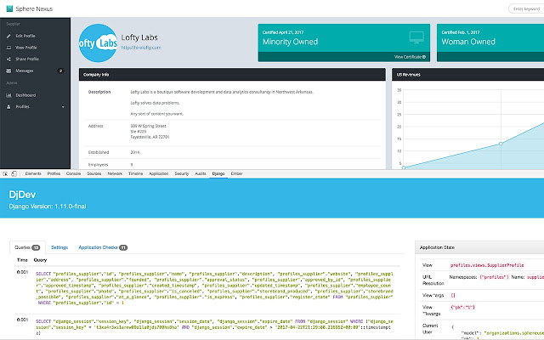Click the Share Profile share icon

pos(8,59)
